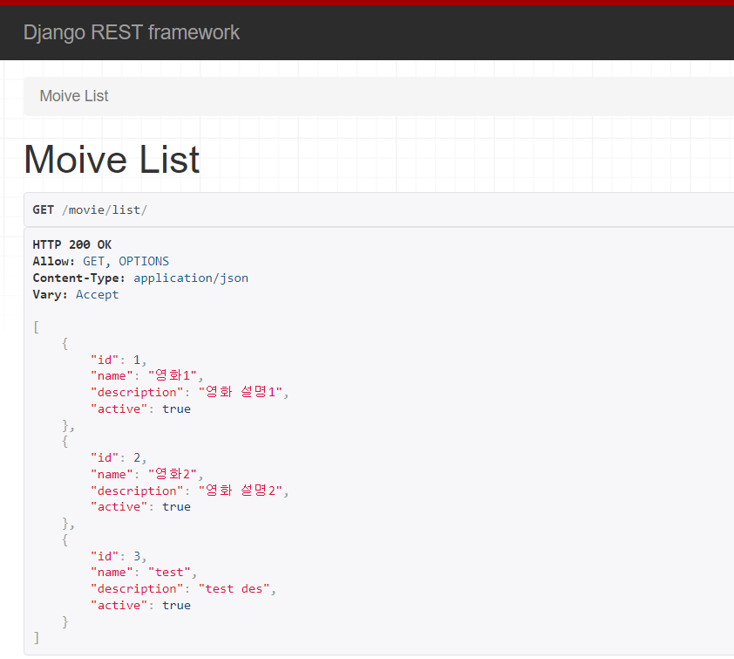This screenshot has height=659, width=734.
Task: Click the Content-Type header label
Action: 78,278
